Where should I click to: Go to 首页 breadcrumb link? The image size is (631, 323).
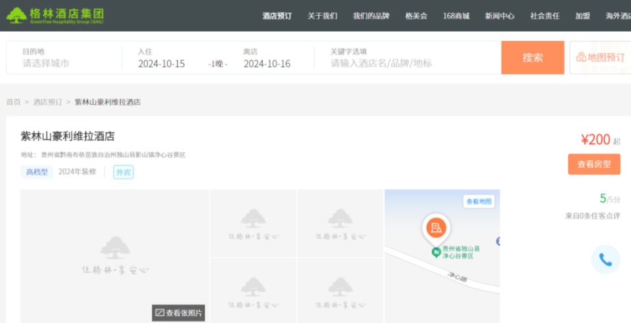pyautogui.click(x=13, y=102)
